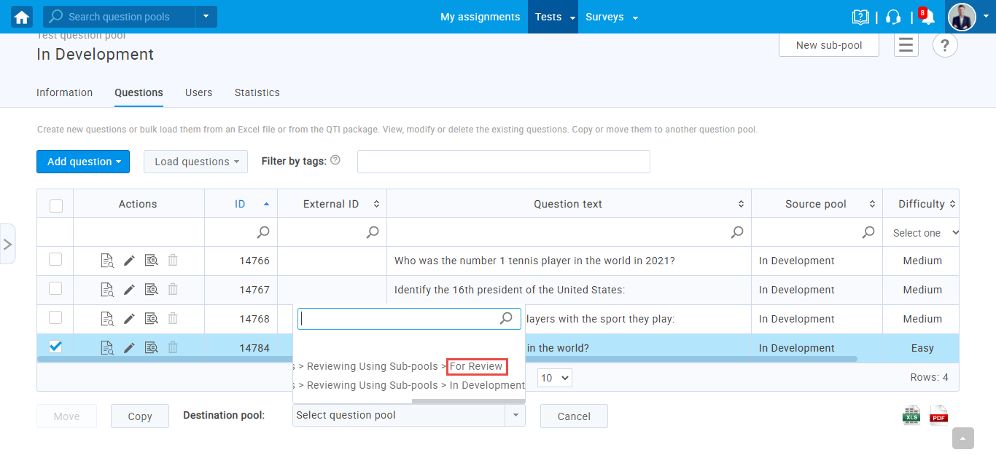Screen dimensions: 996x455
Task: Toggle the select-all checkbox in table header
Action: (x=56, y=205)
